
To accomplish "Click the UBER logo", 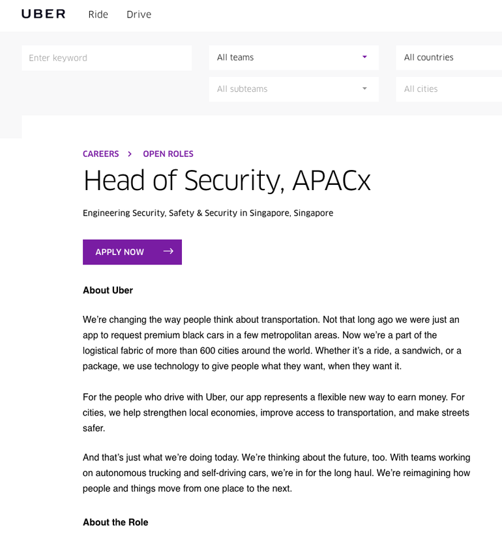I will tap(44, 14).
